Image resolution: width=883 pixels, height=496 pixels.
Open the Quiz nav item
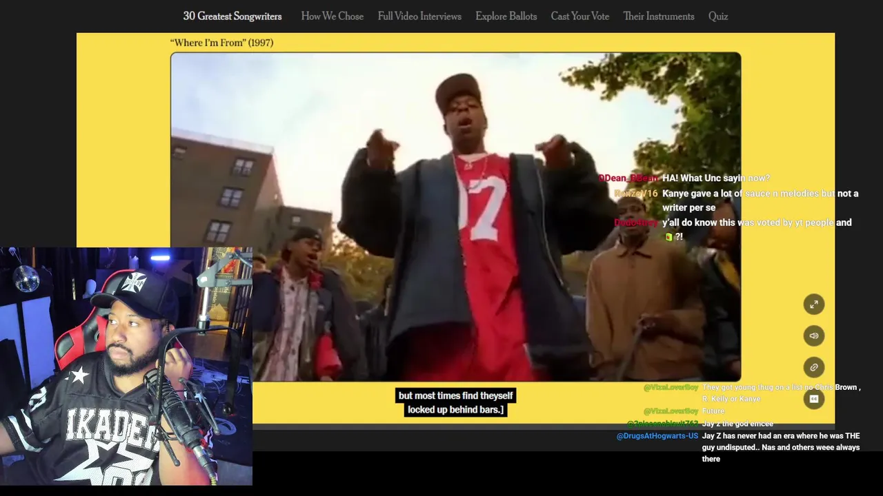(x=718, y=16)
